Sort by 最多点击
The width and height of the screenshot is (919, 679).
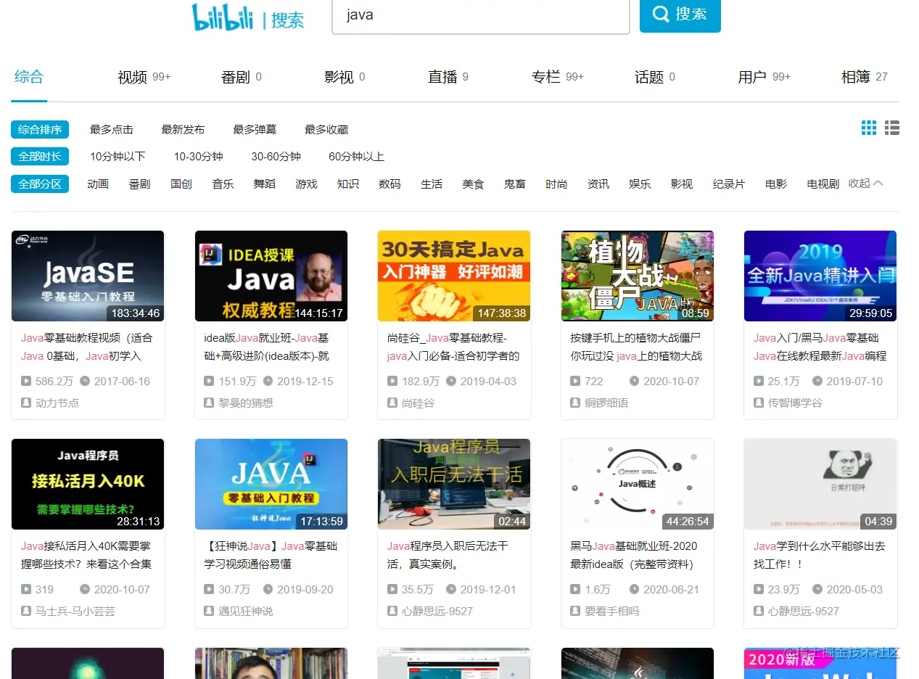click(x=112, y=130)
